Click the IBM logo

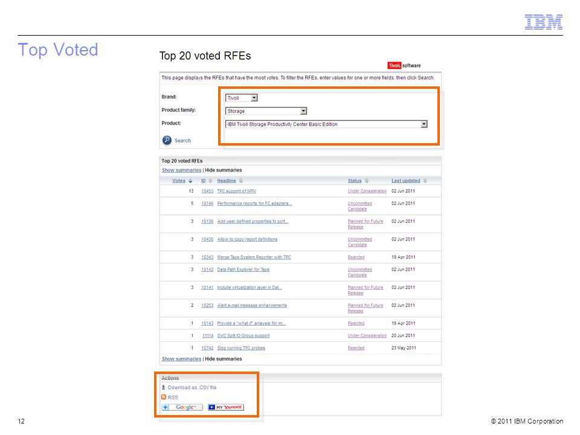[543, 22]
